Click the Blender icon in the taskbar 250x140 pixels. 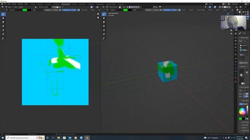(87, 138)
